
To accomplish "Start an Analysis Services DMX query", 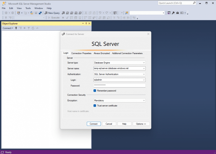I will [x=72, y=13].
